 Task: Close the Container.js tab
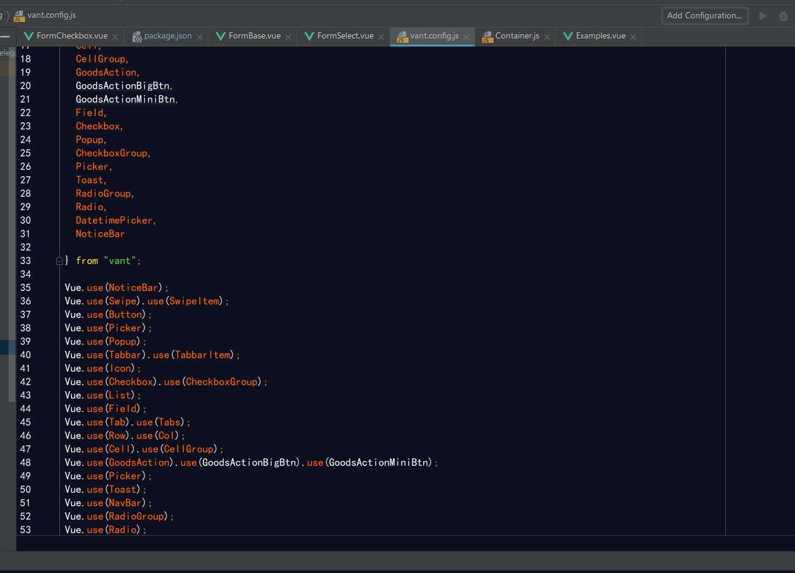tap(547, 37)
